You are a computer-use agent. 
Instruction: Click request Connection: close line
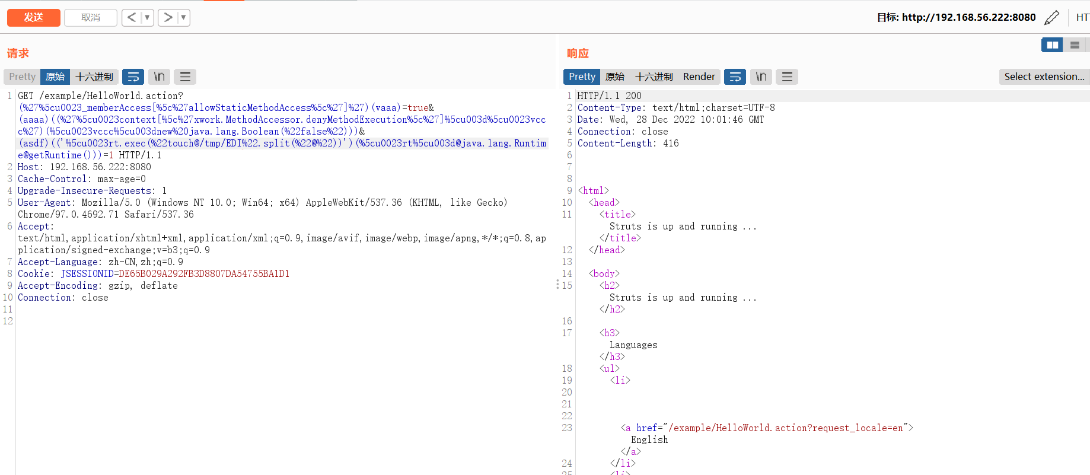point(63,297)
